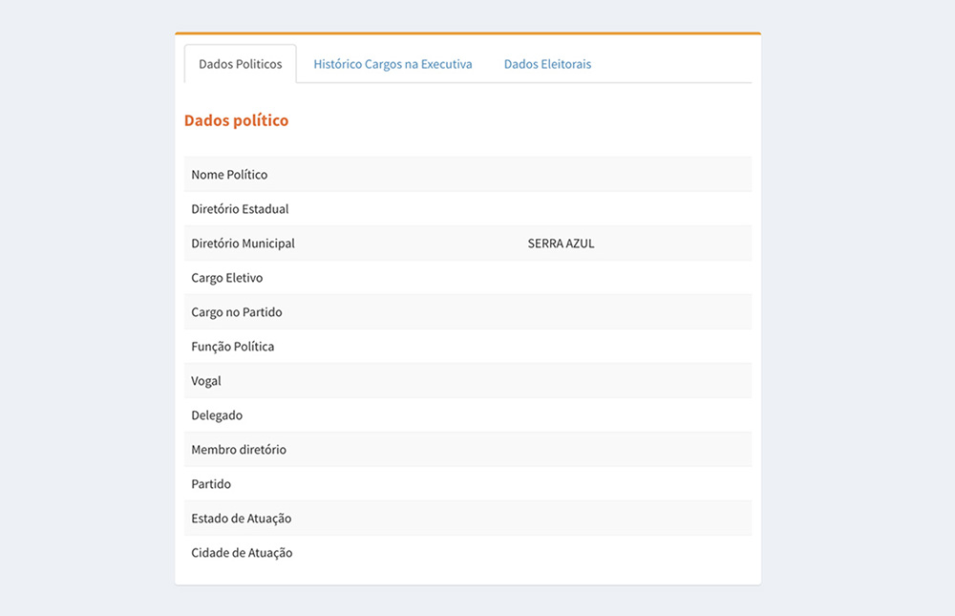Click the Cargo no Partido label
Viewport: 955px width, 616px height.
coord(236,312)
